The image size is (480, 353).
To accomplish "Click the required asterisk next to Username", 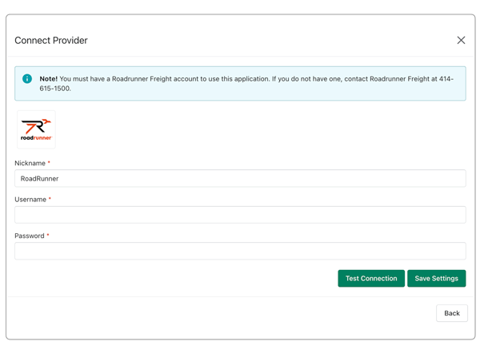I will (x=50, y=200).
